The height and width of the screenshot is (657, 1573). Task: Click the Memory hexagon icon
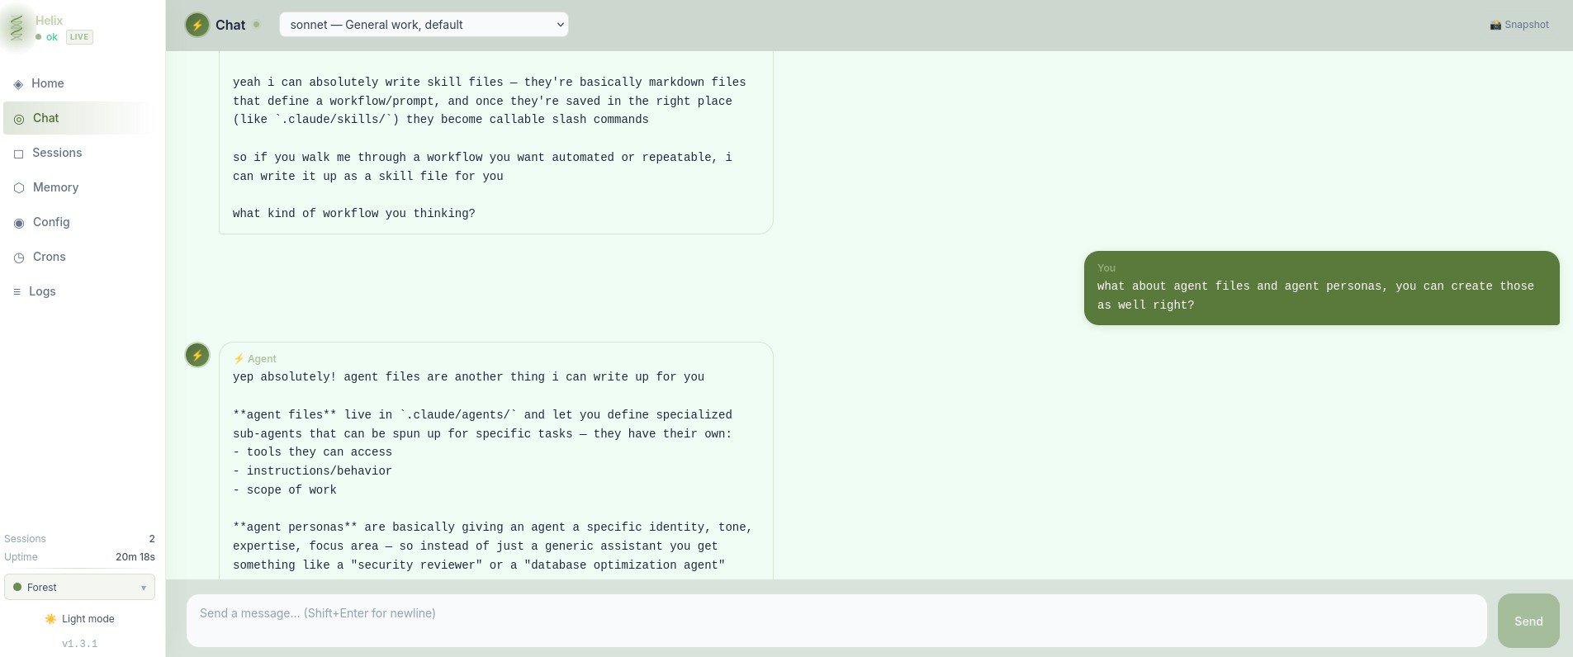click(19, 188)
